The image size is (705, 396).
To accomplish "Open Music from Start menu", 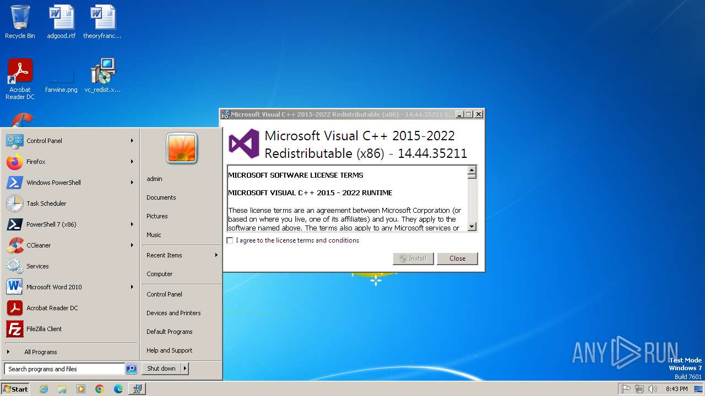I will click(x=182, y=235).
